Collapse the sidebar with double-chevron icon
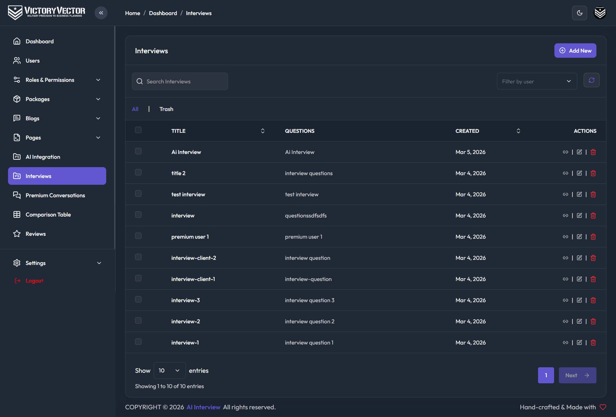 (x=101, y=13)
